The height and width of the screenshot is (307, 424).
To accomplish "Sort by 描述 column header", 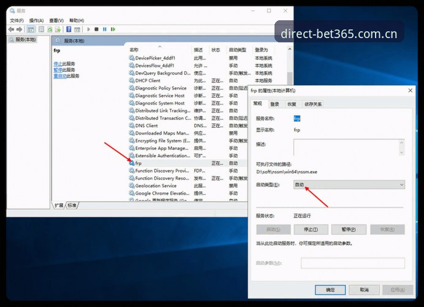I will tap(200, 50).
